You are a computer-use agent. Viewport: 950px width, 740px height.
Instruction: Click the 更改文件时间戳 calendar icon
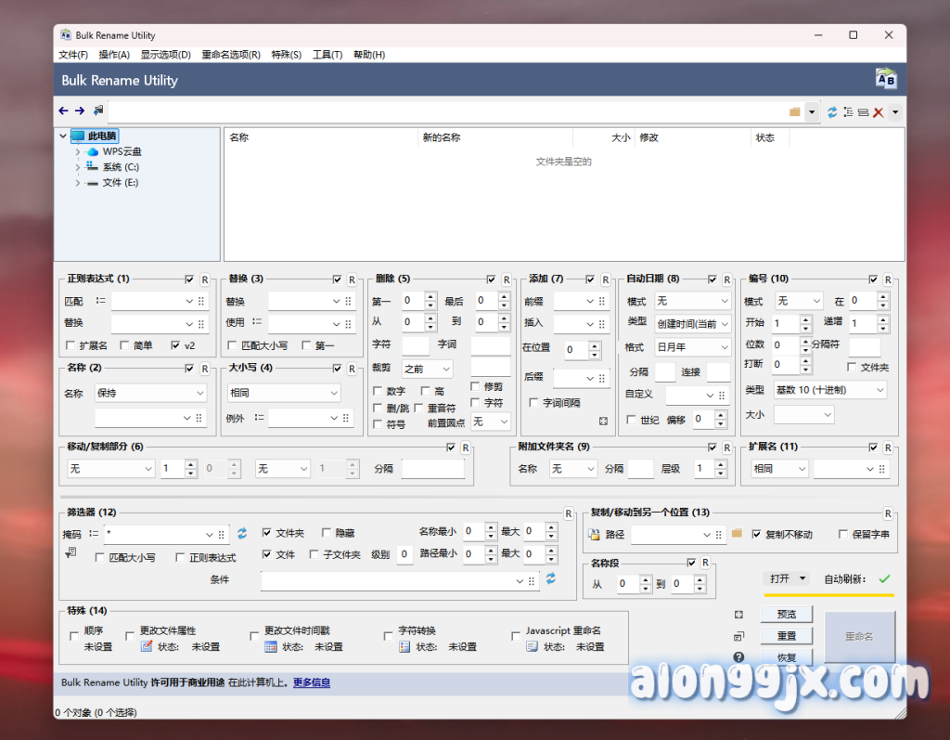271,647
